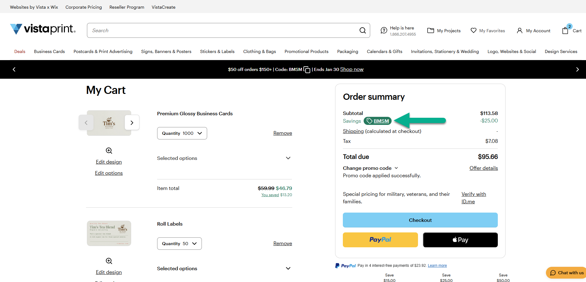Open Postcards & Print Advertising menu
This screenshot has width=586, height=282.
coord(103,51)
